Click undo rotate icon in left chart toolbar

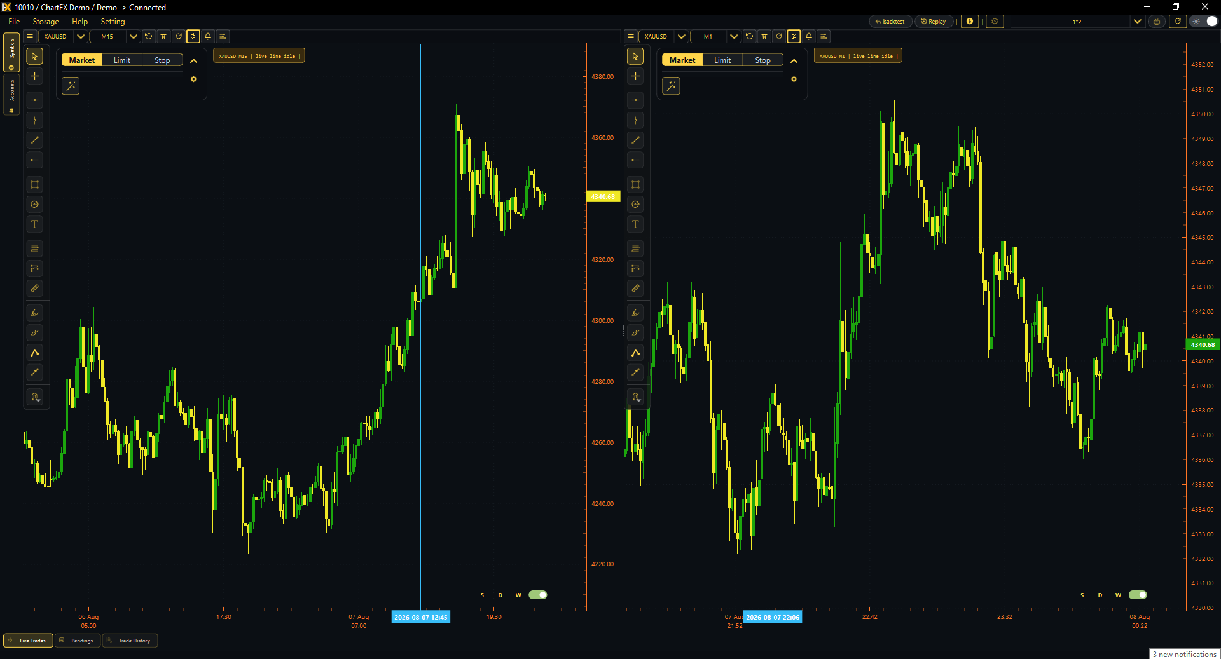[148, 36]
